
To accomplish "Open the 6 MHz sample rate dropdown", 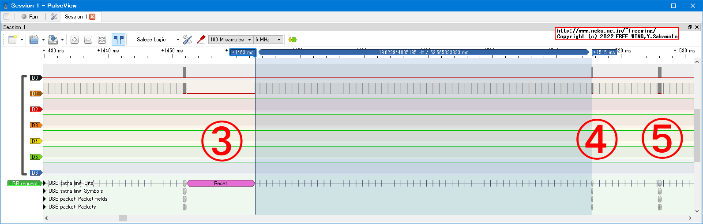I will coord(268,40).
